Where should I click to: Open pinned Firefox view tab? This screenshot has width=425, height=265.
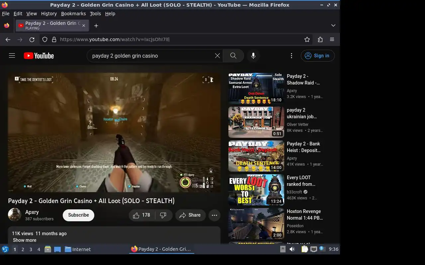[7, 26]
